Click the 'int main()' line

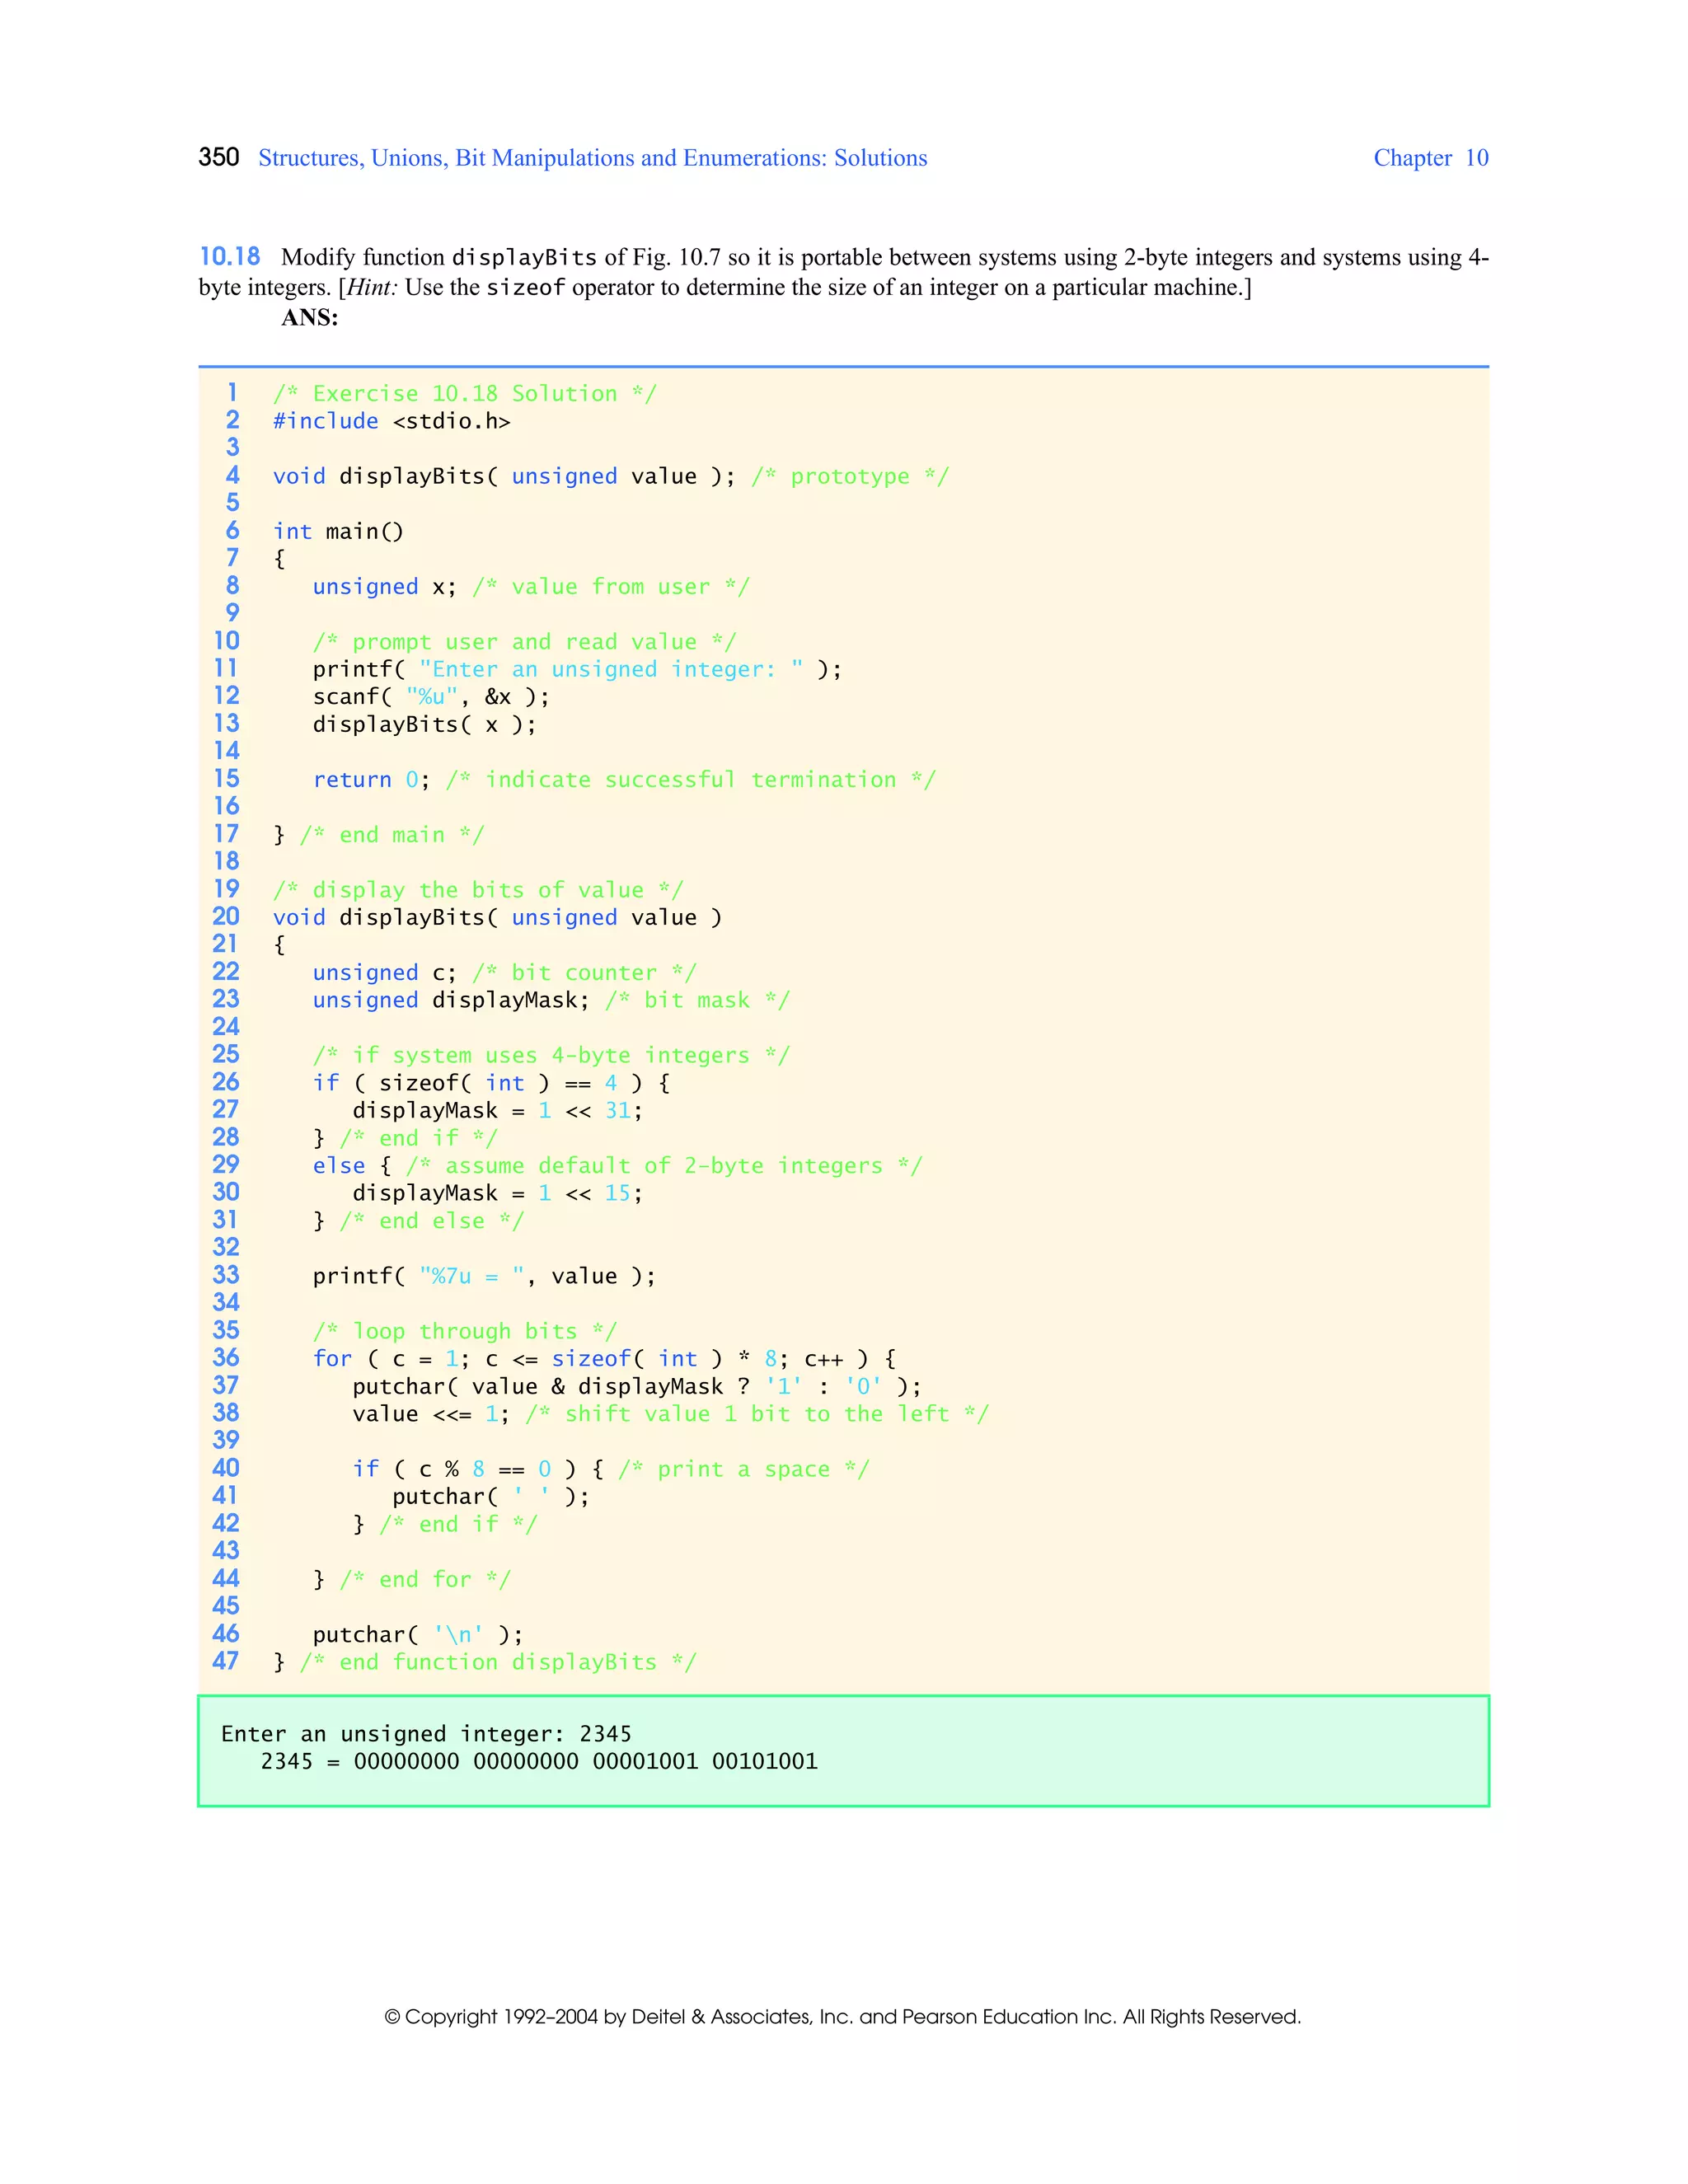pos(338,532)
